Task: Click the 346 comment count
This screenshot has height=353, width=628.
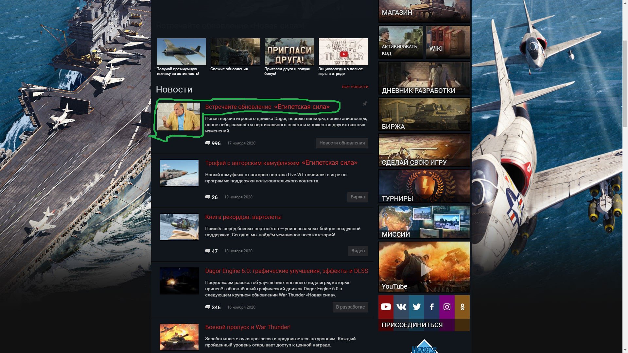Action: pos(216,308)
